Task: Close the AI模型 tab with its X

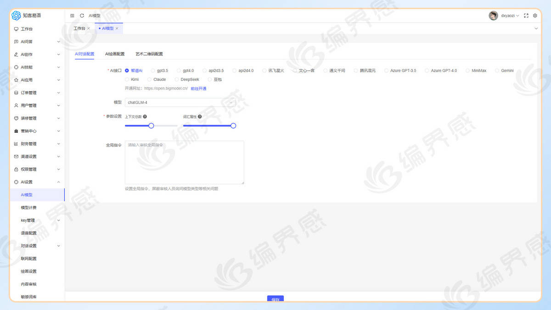Action: pyautogui.click(x=117, y=28)
